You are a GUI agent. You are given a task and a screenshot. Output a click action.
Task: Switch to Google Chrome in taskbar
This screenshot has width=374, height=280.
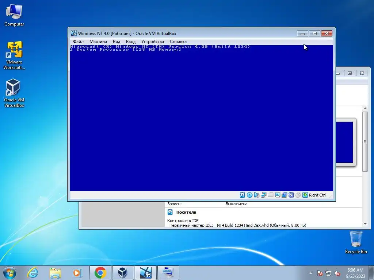(x=100, y=273)
